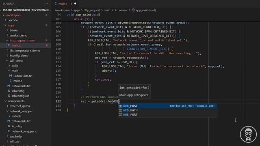Click the C file icon on main.c tab
The width and height of the screenshot is (260, 146).
[56, 4]
